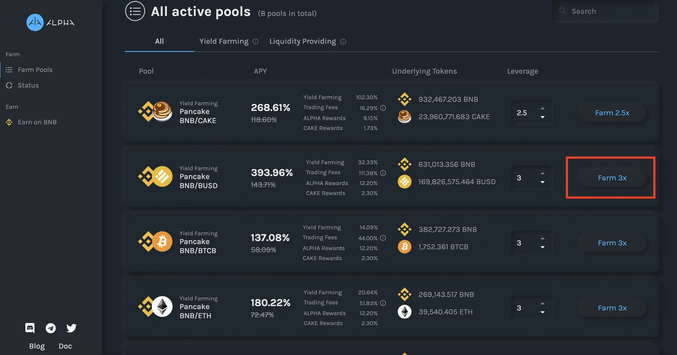Click the 169,826,575.464 BUSD amount
677x355 pixels.
pos(457,182)
